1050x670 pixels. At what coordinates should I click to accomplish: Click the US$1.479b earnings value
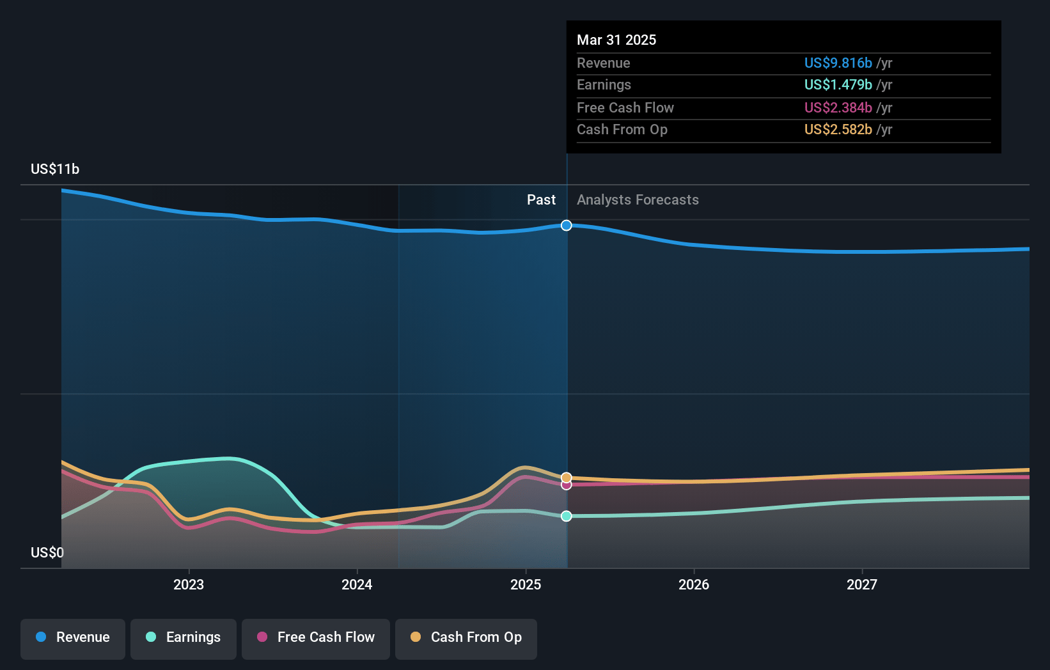click(838, 84)
